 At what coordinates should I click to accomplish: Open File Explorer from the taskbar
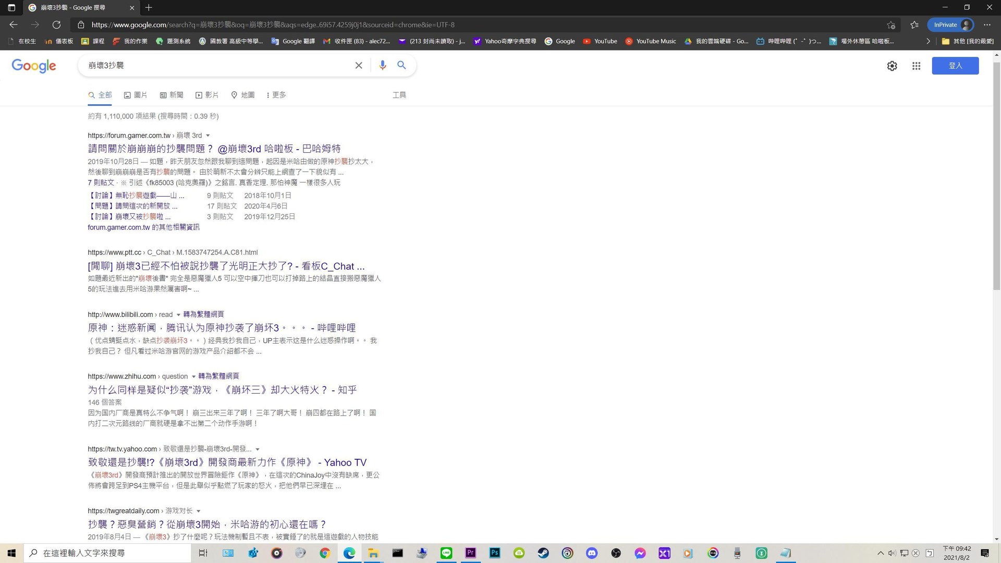[x=373, y=553]
